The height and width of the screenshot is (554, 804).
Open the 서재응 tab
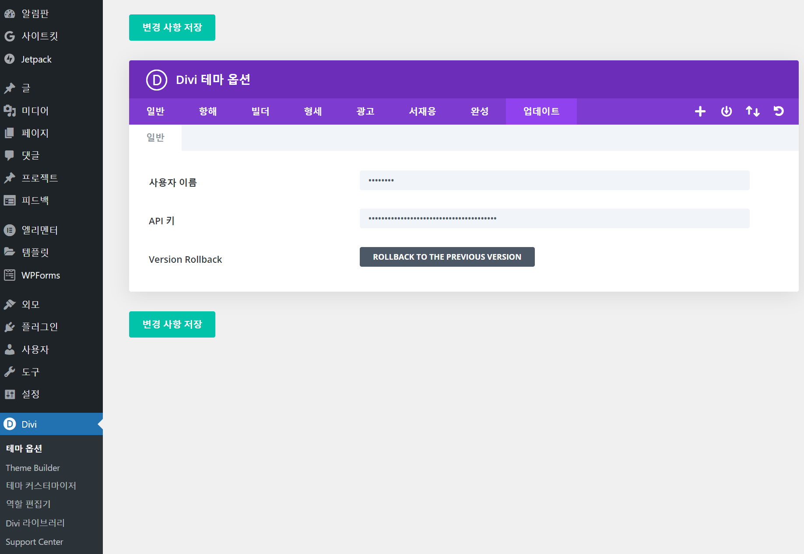(x=422, y=111)
